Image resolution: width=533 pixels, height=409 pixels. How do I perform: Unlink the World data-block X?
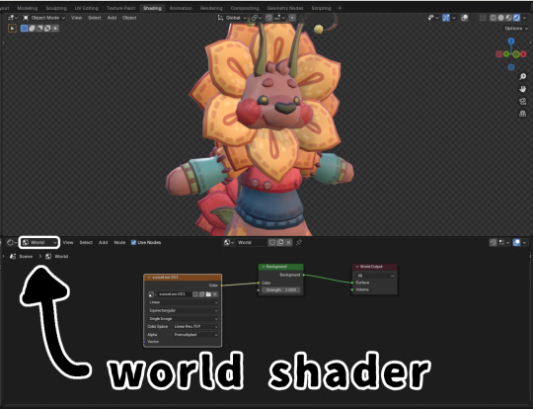point(288,243)
